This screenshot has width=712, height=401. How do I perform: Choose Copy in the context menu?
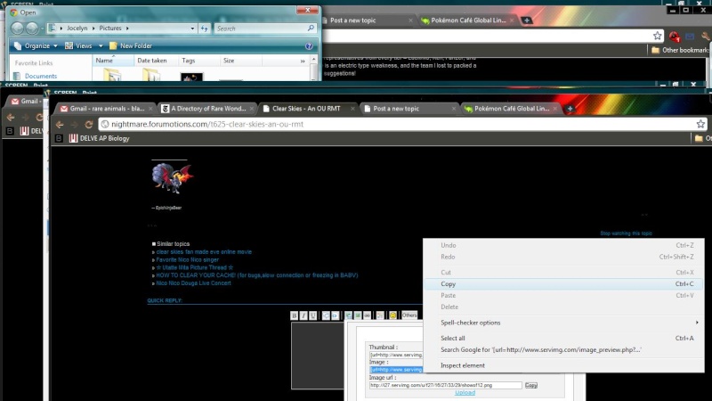tap(563, 283)
